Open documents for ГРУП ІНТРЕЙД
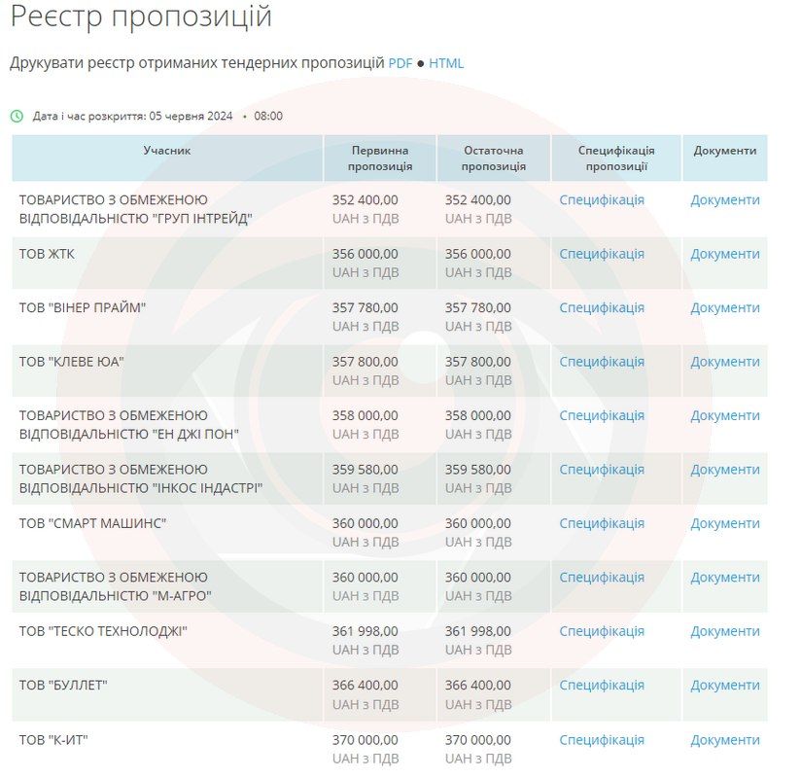The image size is (801, 778). click(723, 199)
